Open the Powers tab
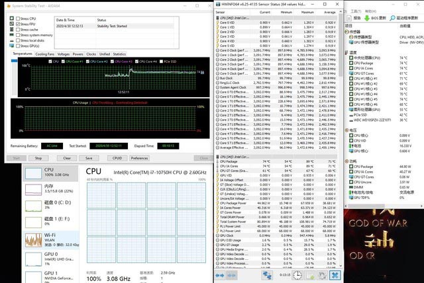 point(78,54)
